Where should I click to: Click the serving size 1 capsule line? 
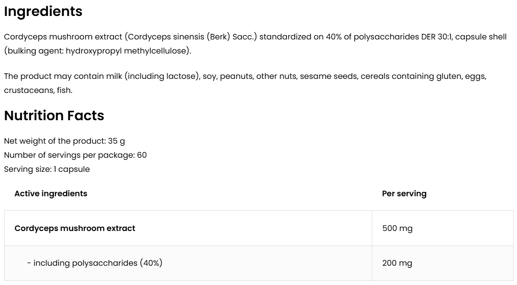[x=47, y=169]
